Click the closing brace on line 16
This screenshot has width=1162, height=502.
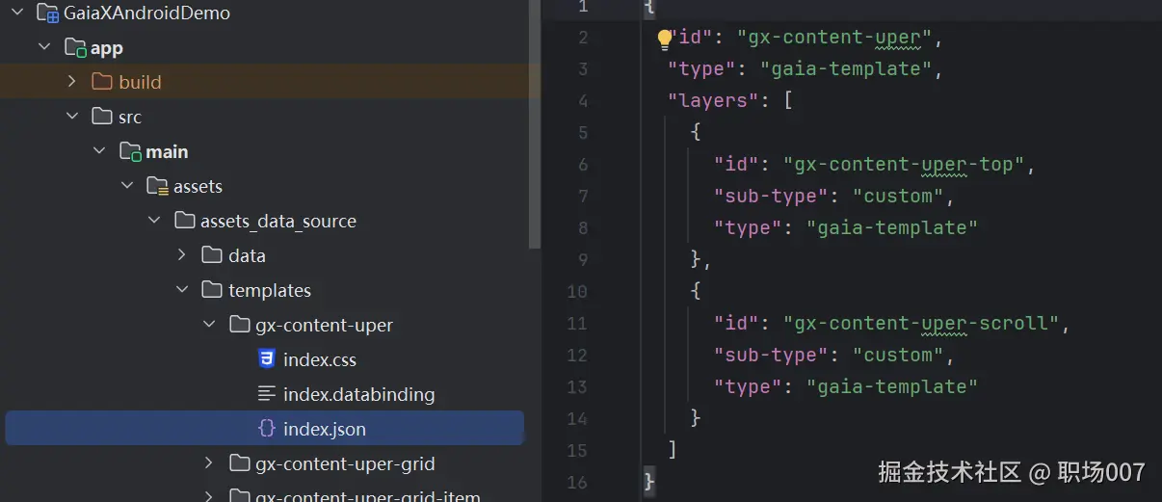point(649,483)
